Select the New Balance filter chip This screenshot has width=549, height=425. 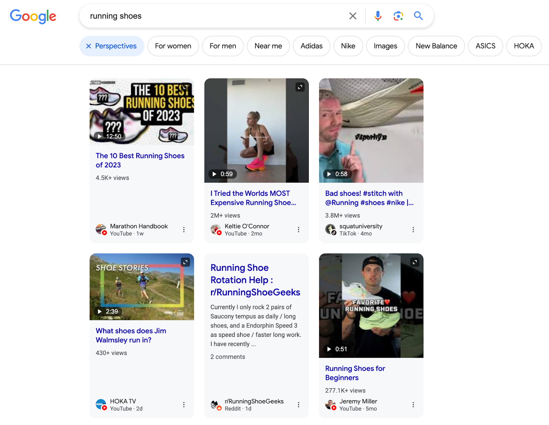click(x=436, y=46)
